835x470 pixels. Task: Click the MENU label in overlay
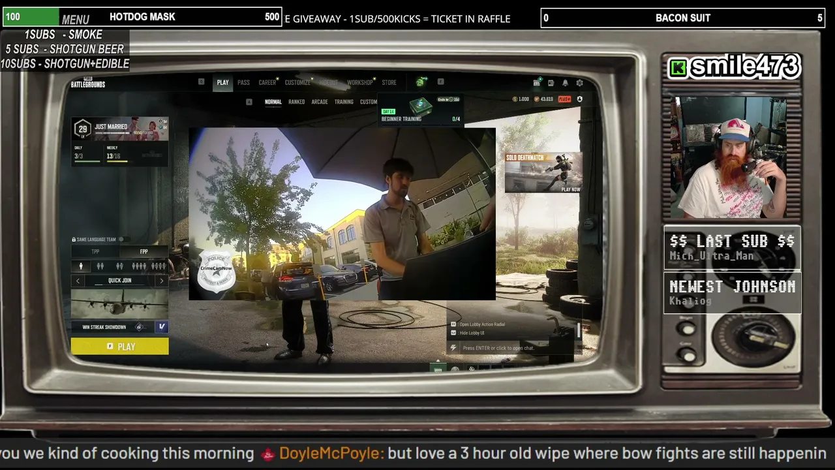[76, 20]
